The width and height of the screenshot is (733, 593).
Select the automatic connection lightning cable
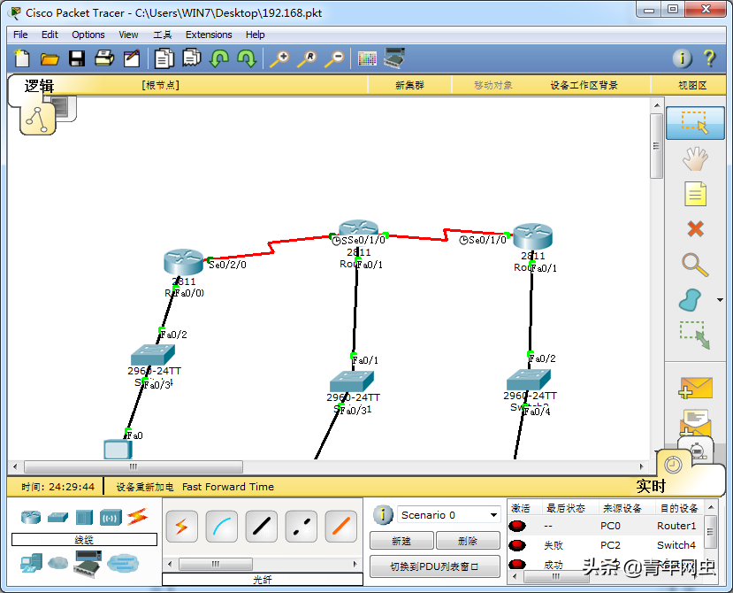click(x=182, y=527)
